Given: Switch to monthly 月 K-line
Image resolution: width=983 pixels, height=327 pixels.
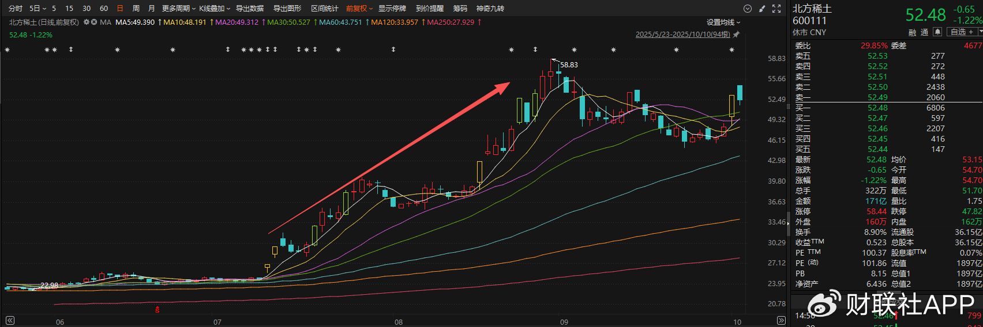Looking at the screenshot, I should click(152, 9).
